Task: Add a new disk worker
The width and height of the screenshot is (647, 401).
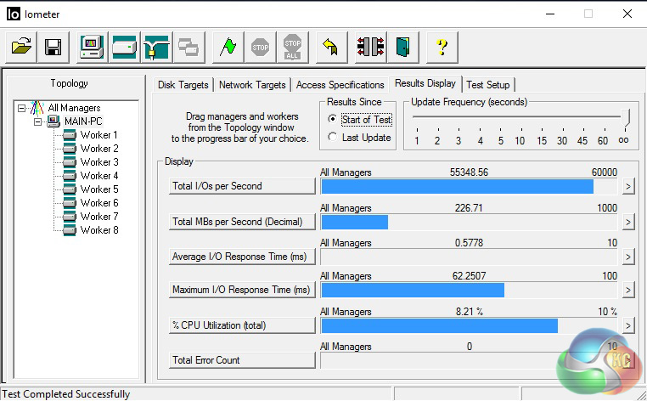Action: pyautogui.click(x=125, y=47)
